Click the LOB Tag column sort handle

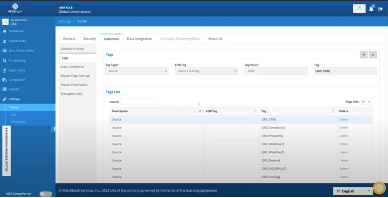pos(255,111)
